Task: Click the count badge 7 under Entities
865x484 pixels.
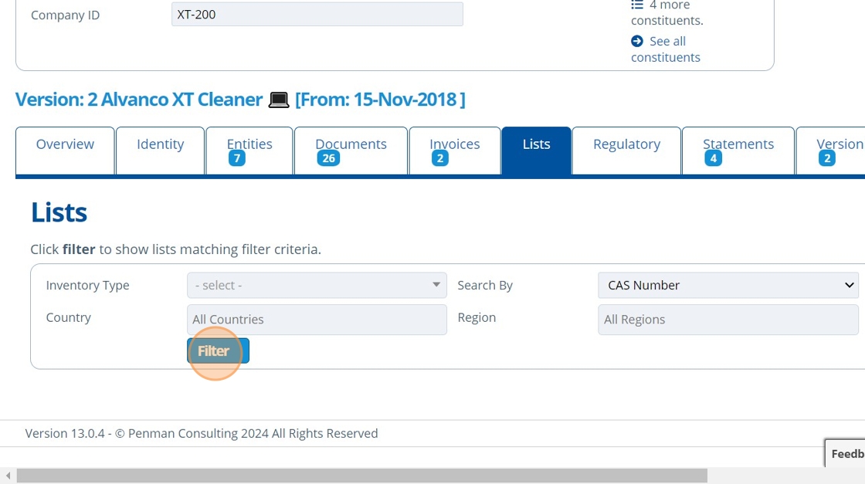Action: point(237,159)
